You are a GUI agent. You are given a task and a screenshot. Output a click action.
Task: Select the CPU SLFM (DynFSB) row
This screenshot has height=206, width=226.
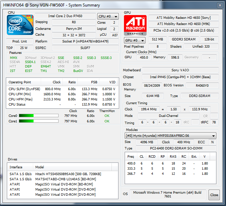click(62, 89)
